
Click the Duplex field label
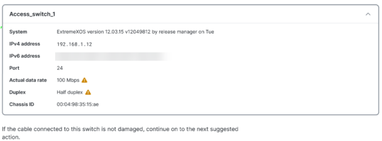(x=17, y=92)
